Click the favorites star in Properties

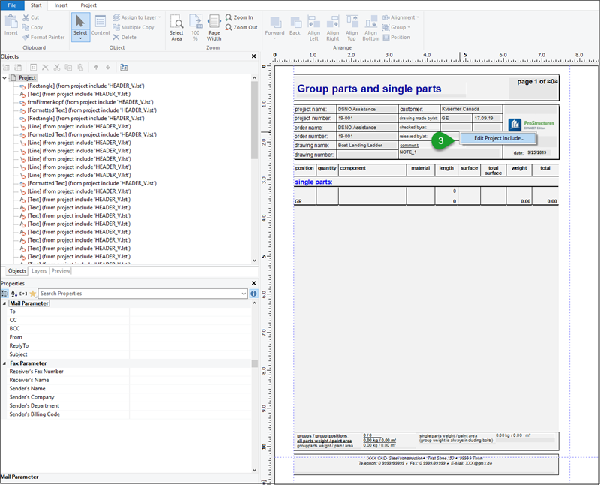tap(32, 294)
